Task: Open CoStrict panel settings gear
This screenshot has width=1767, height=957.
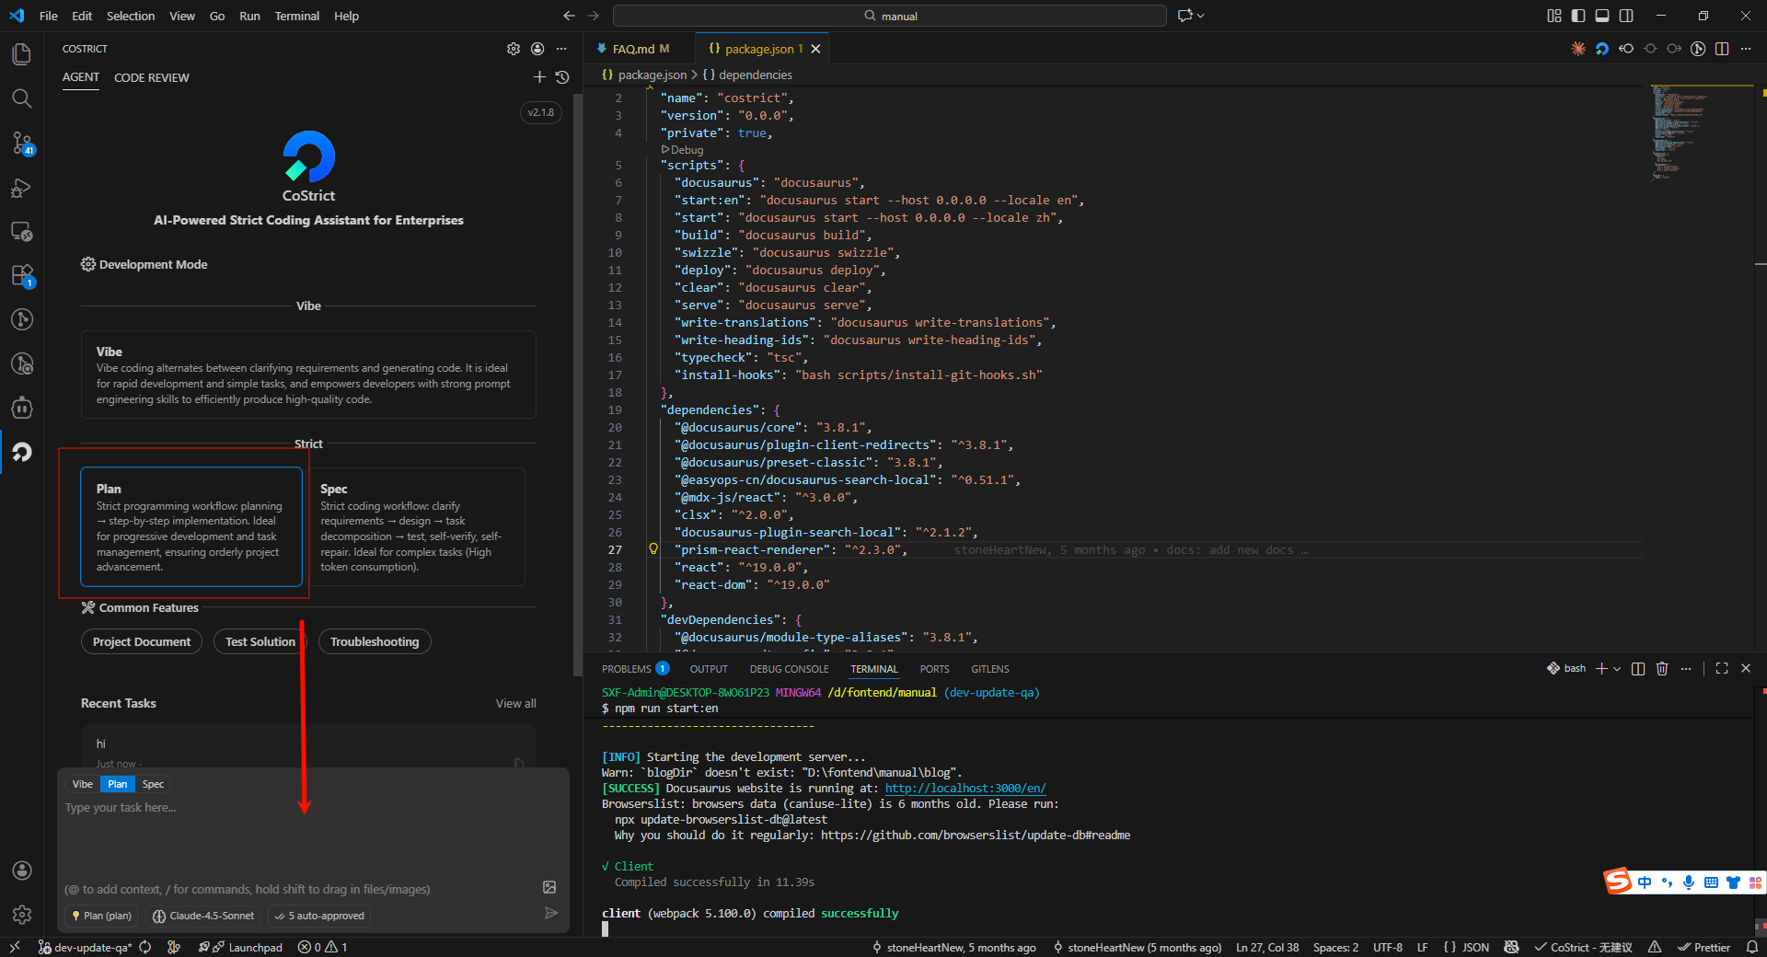Action: (513, 49)
